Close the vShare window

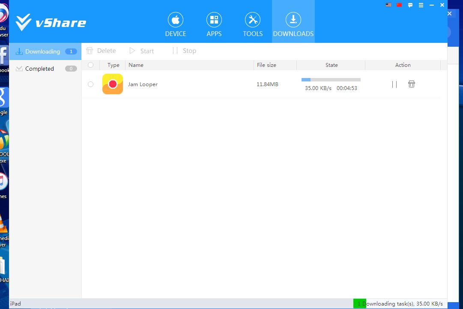(442, 5)
